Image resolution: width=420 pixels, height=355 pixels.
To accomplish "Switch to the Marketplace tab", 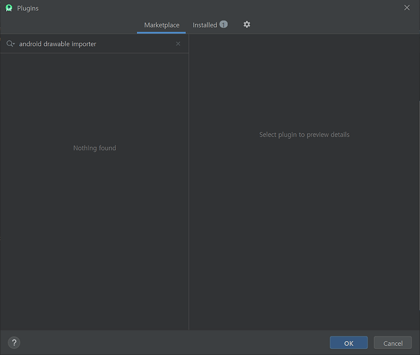I will [161, 25].
